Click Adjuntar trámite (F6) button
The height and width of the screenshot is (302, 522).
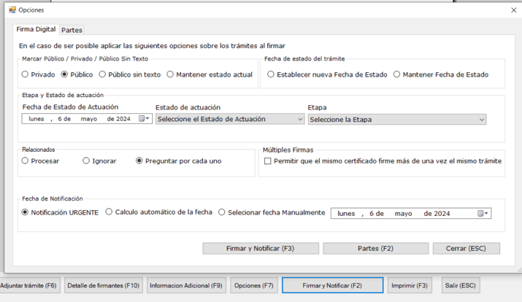pyautogui.click(x=29, y=285)
